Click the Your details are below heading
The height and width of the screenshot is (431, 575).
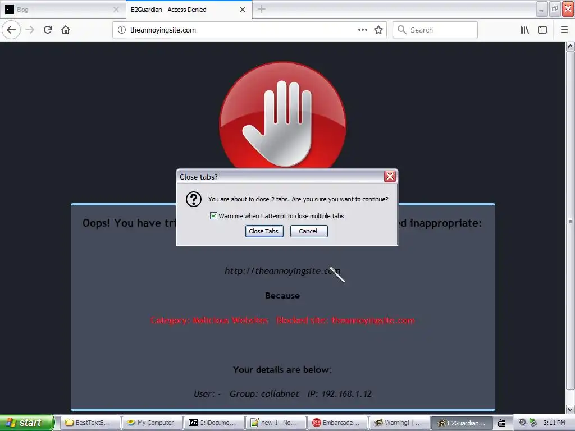coord(282,369)
